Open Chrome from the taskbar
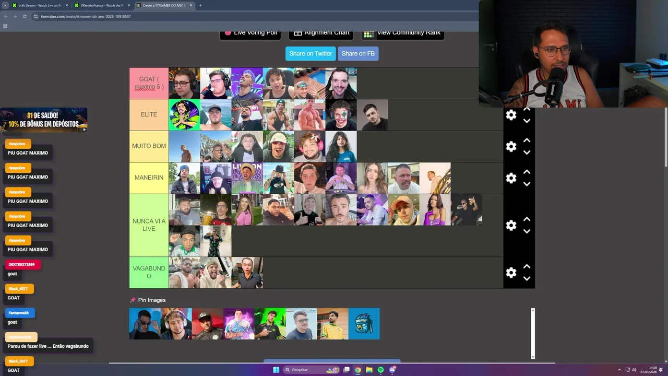 pyautogui.click(x=357, y=370)
